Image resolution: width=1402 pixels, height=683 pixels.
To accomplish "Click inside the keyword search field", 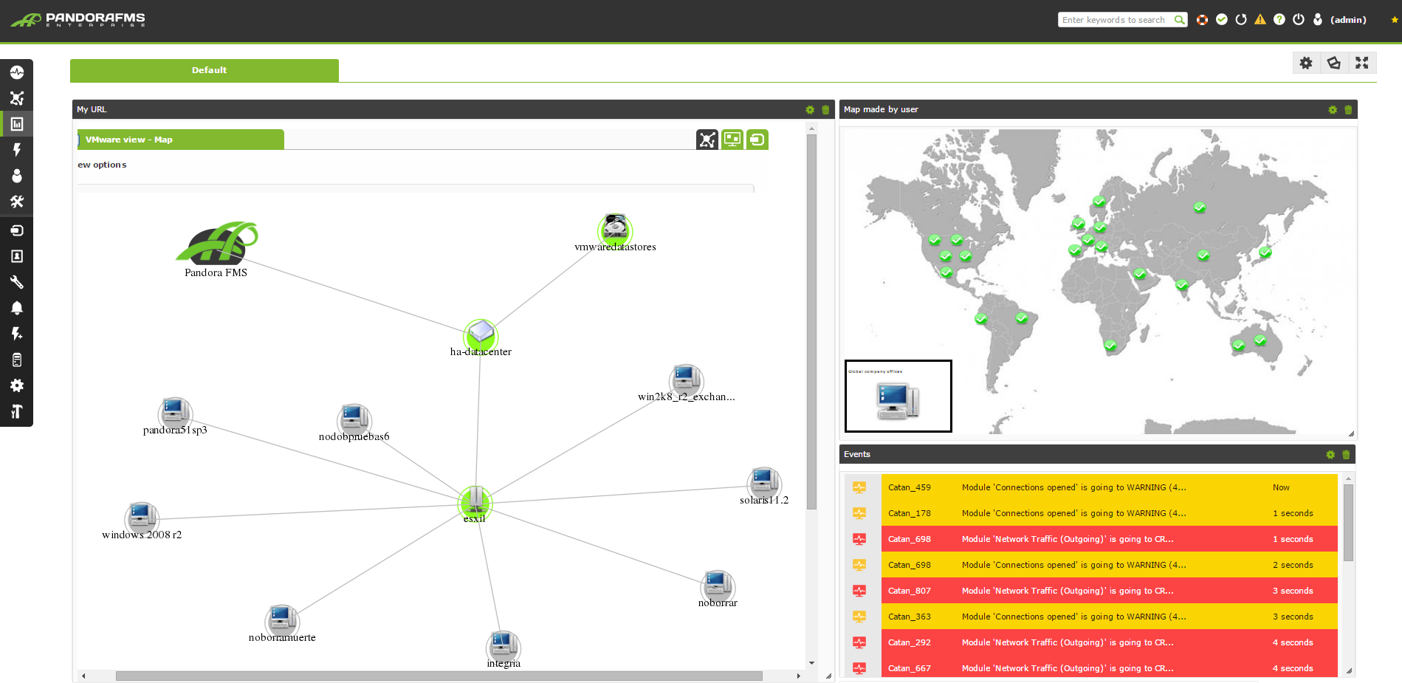I will pyautogui.click(x=1115, y=20).
